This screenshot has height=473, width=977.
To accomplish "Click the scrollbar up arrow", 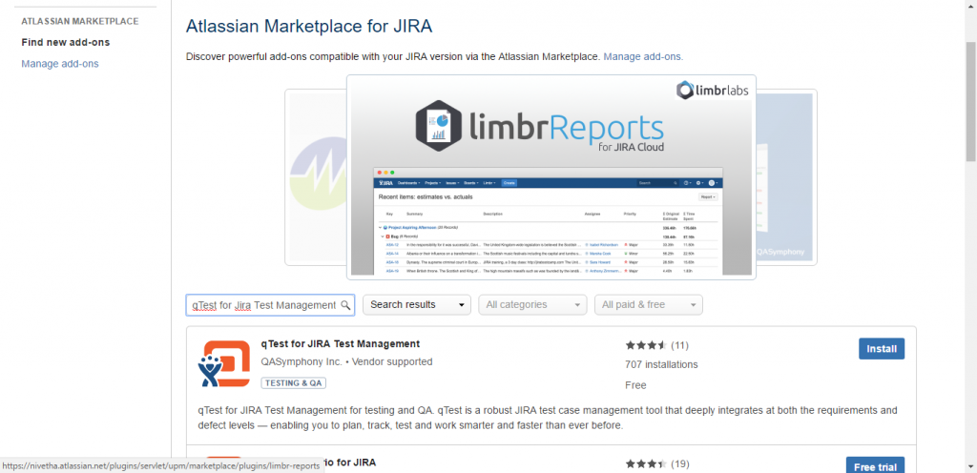I will (x=969, y=7).
